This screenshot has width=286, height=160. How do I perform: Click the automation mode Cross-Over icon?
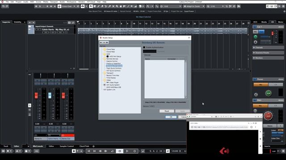pyautogui.click(x=59, y=6)
